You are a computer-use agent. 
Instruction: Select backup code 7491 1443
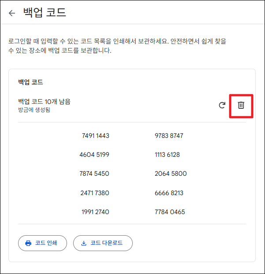point(95,136)
